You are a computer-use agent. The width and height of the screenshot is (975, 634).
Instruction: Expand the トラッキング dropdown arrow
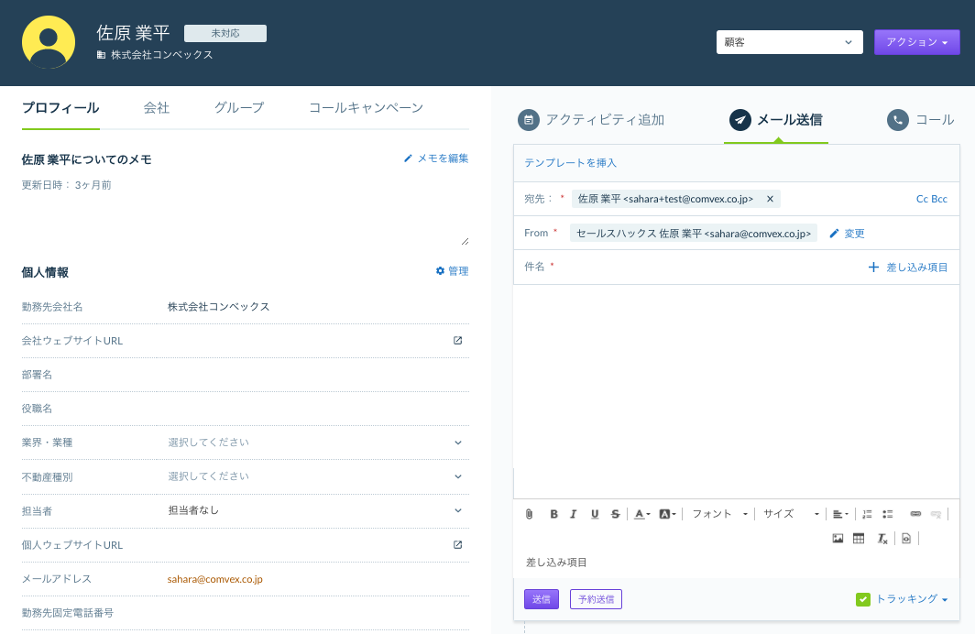pyautogui.click(x=945, y=600)
